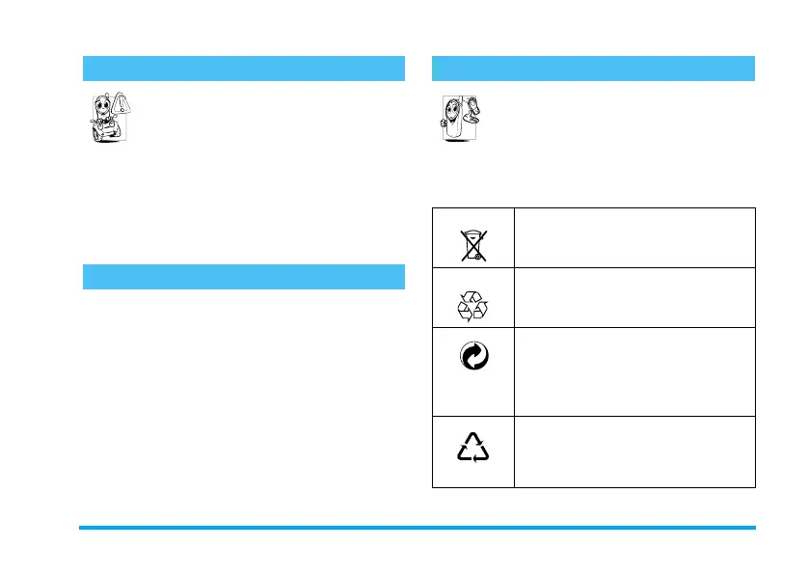The height and width of the screenshot is (575, 808).
Task: Click the empty cell beside the crossed-out bin
Action: point(634,237)
